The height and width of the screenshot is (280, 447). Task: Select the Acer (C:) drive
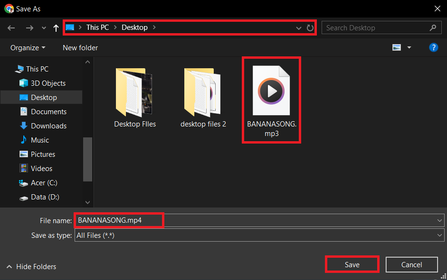coord(42,182)
